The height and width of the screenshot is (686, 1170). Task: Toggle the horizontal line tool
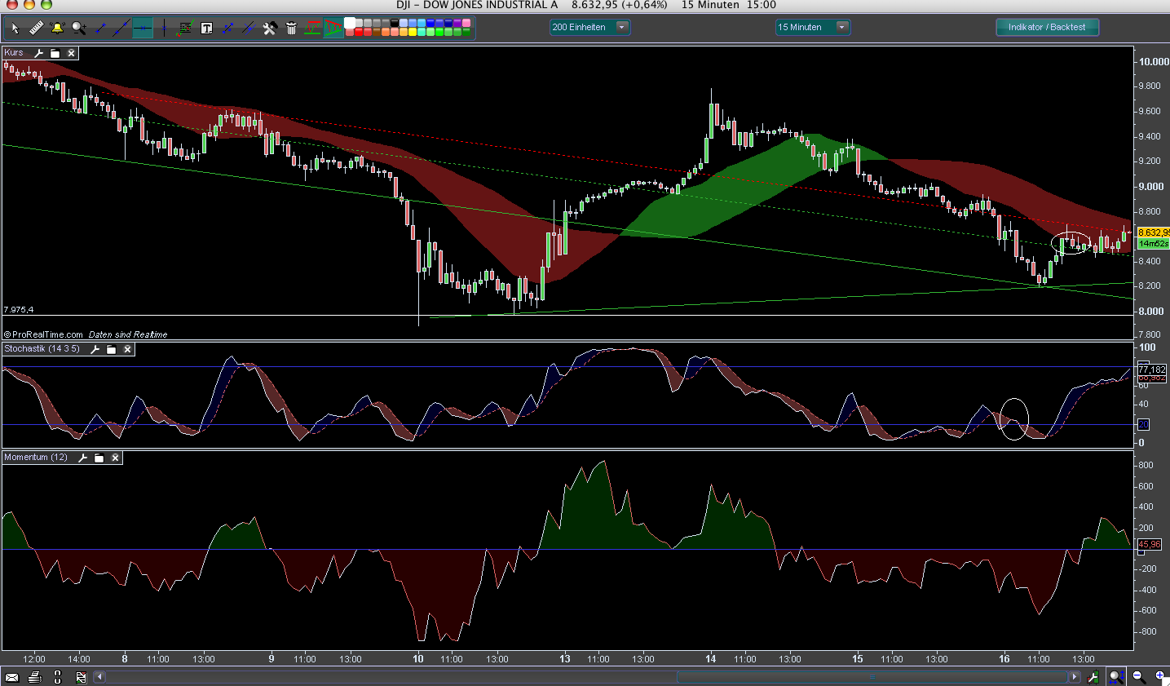[143, 28]
